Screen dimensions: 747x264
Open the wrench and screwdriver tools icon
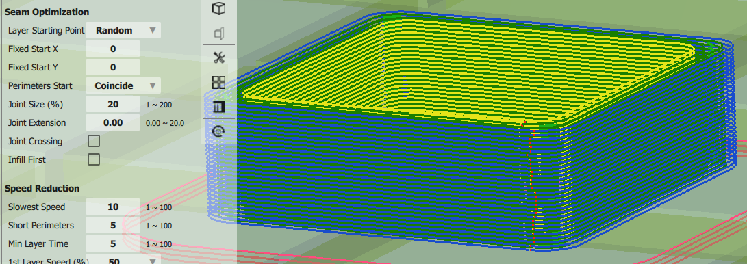(218, 58)
